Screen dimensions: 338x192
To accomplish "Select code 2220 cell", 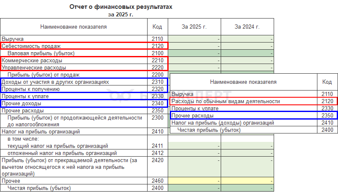I will point(158,67).
